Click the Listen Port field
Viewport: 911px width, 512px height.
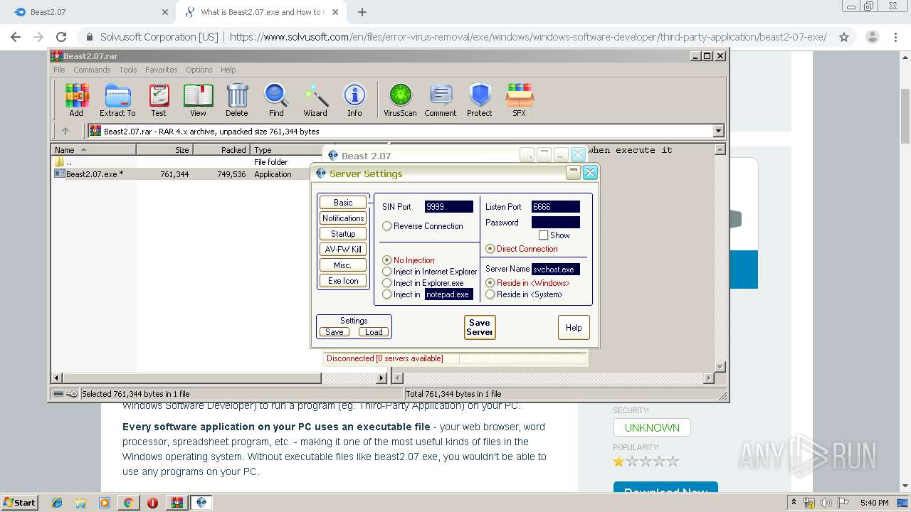click(x=556, y=207)
